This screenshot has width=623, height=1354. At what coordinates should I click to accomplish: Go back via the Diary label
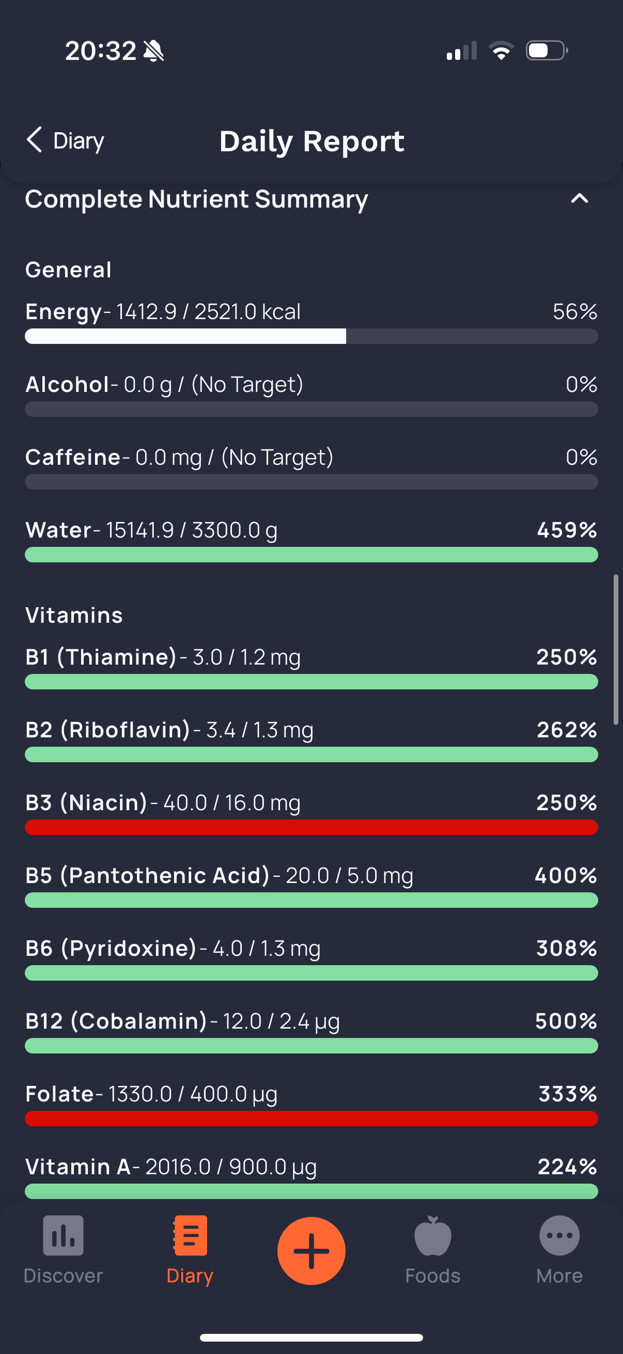pos(79,141)
